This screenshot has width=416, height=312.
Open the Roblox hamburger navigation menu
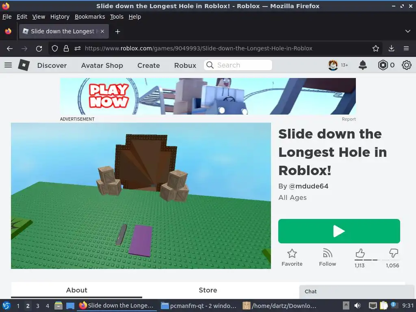click(8, 65)
